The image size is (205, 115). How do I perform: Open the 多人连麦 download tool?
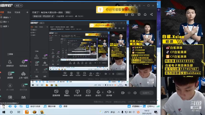10,87
